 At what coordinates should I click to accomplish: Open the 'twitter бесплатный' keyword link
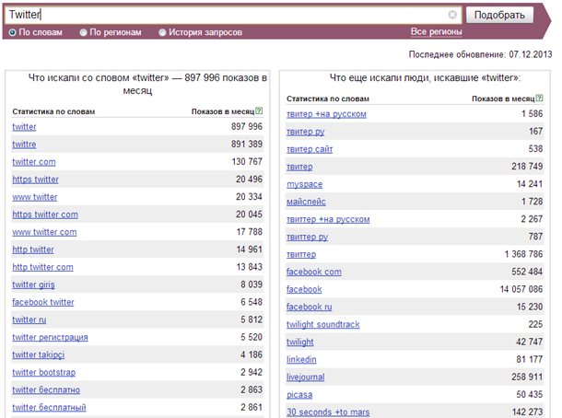point(49,408)
